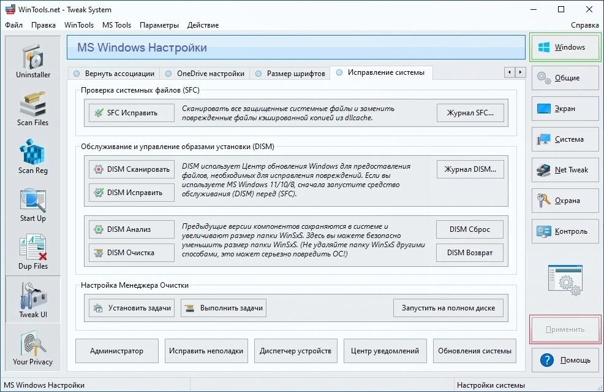Open the Scan Reg tool
Viewport: 604px width, 392px height.
[x=33, y=157]
